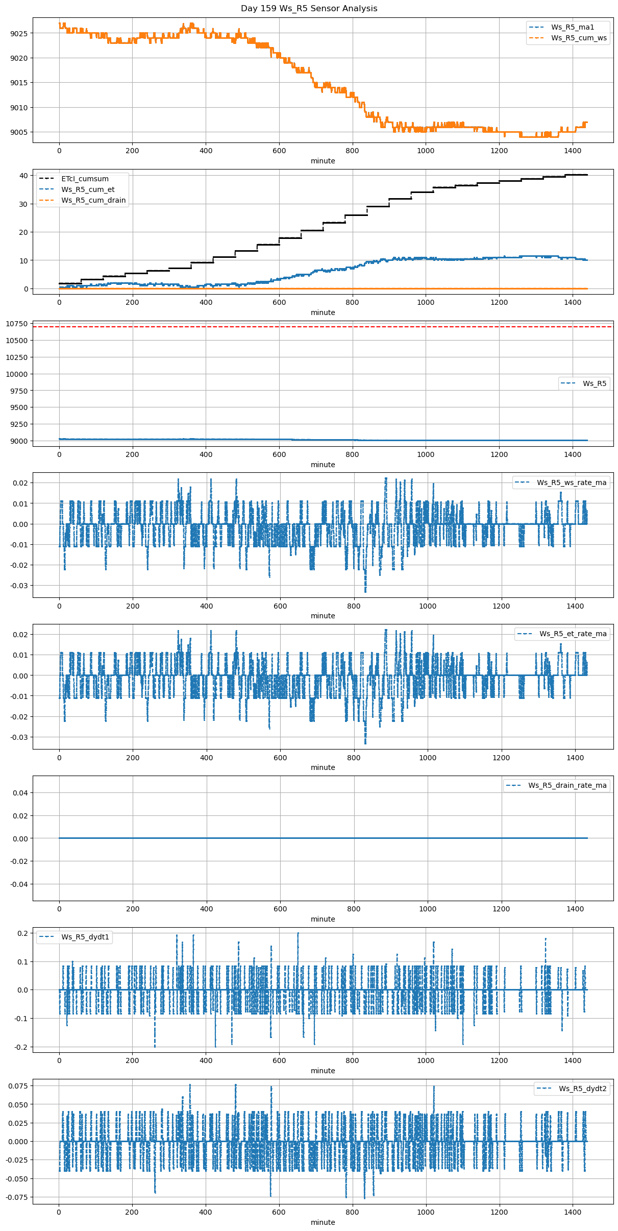Click the 0.075 y-axis tick label in bottom plot
618x1231 pixels.
point(17,1085)
